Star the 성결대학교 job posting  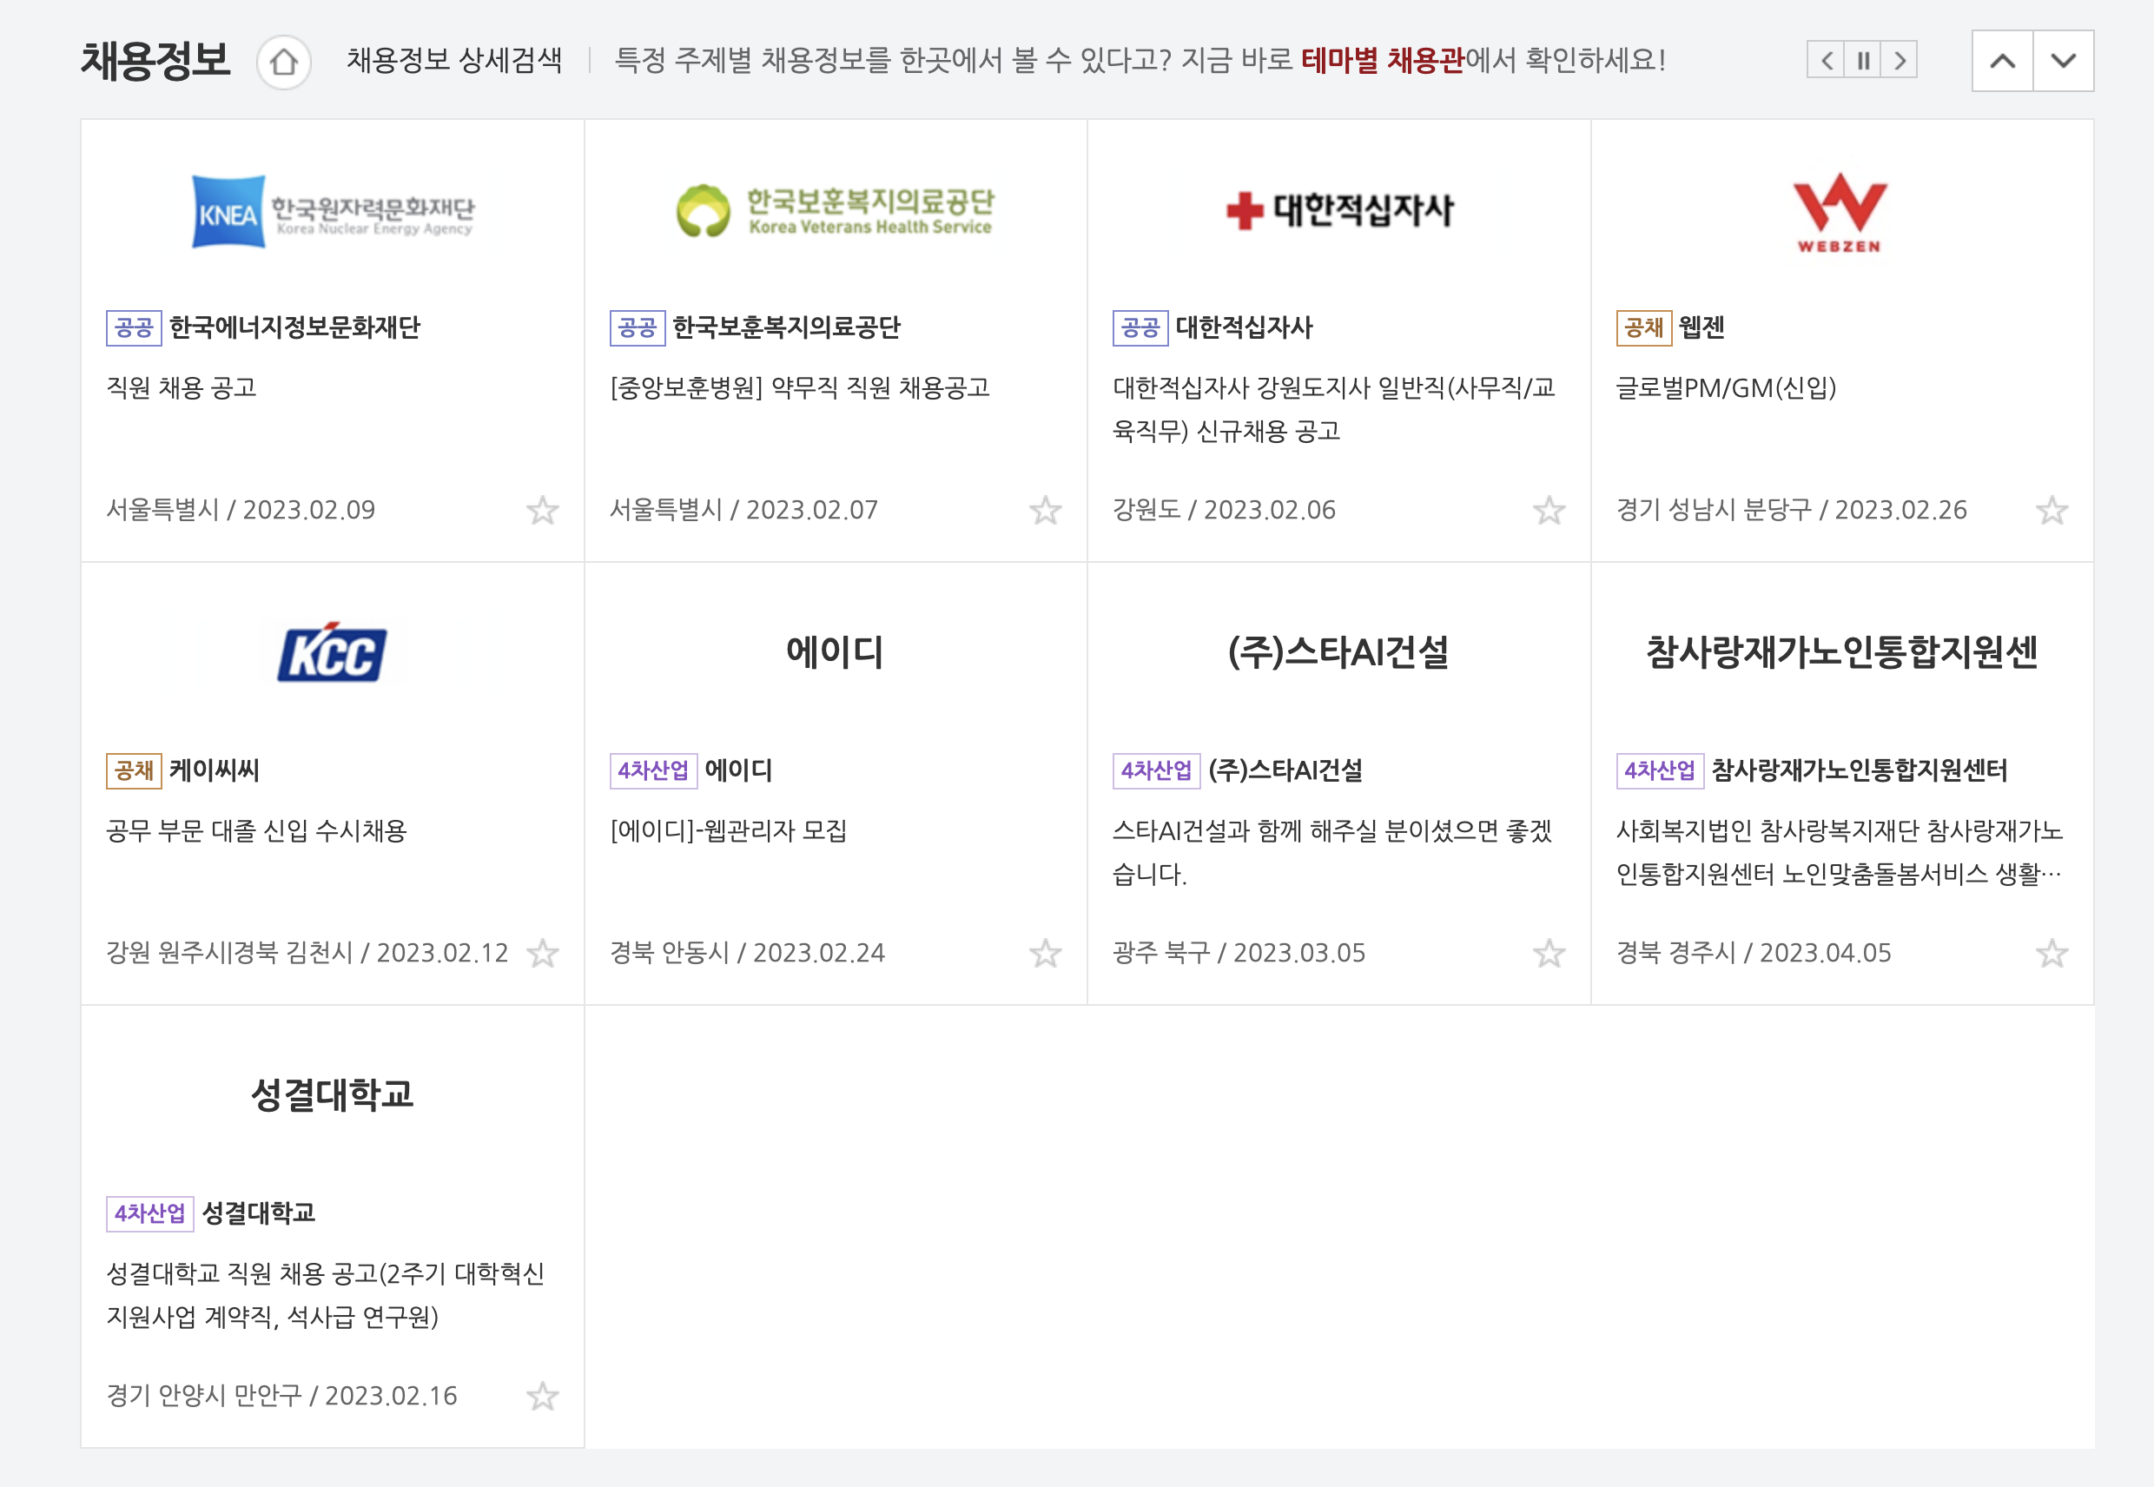pyautogui.click(x=542, y=1396)
